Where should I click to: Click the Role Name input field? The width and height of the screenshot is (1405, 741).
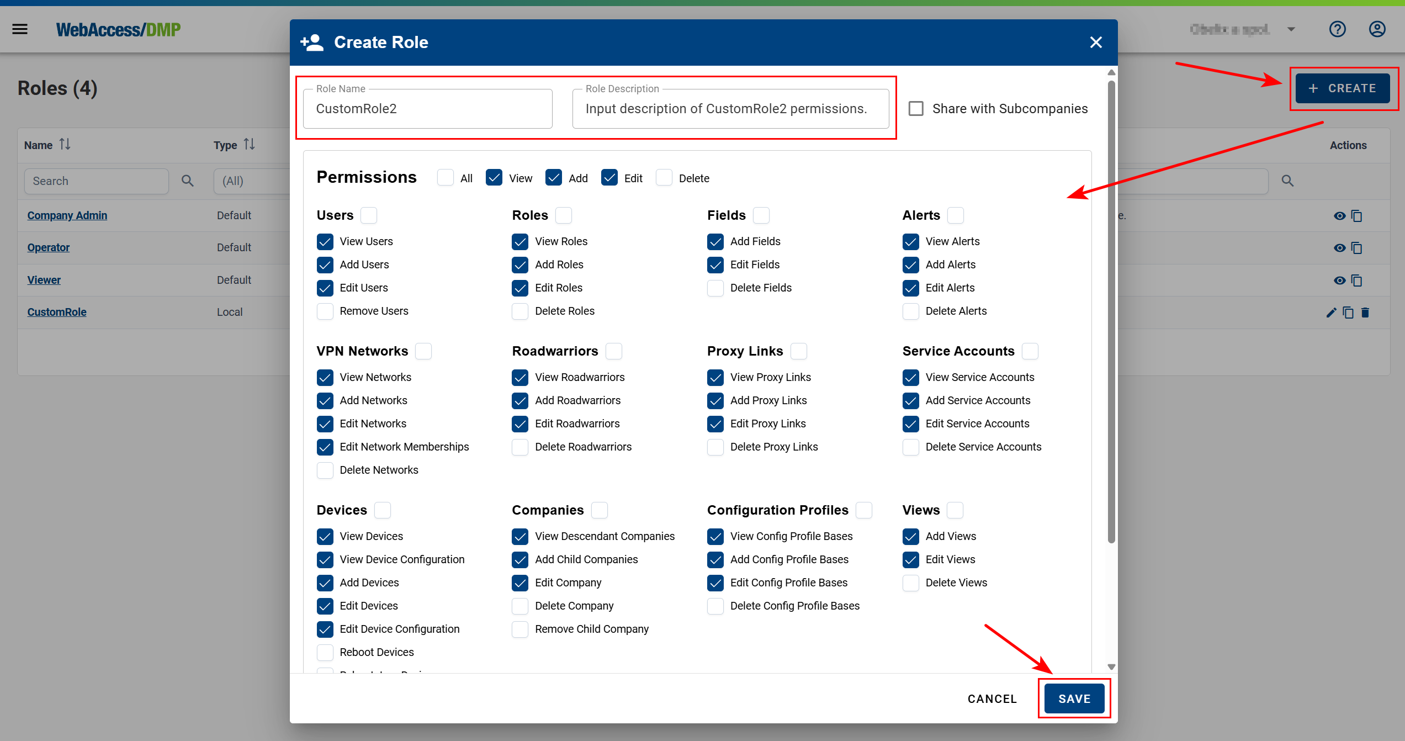(427, 109)
